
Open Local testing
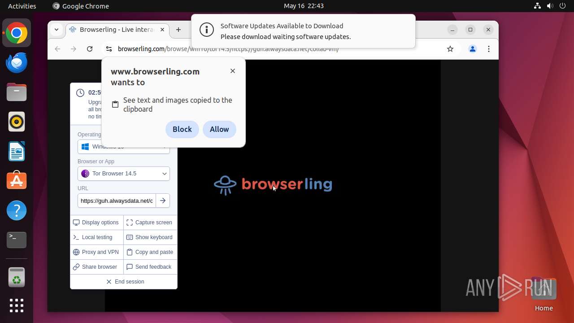point(96,237)
